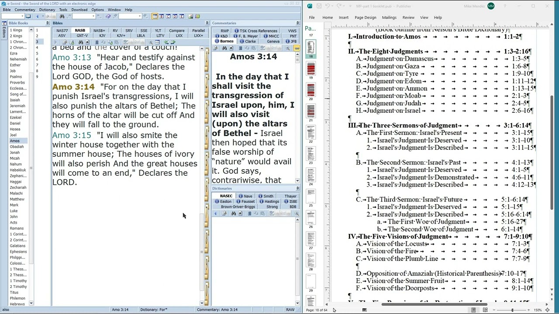Click binoculars in Dictionaries toolbar
The image size is (559, 314).
(x=234, y=214)
